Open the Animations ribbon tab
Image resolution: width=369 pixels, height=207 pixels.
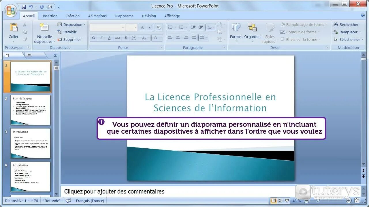tap(97, 16)
